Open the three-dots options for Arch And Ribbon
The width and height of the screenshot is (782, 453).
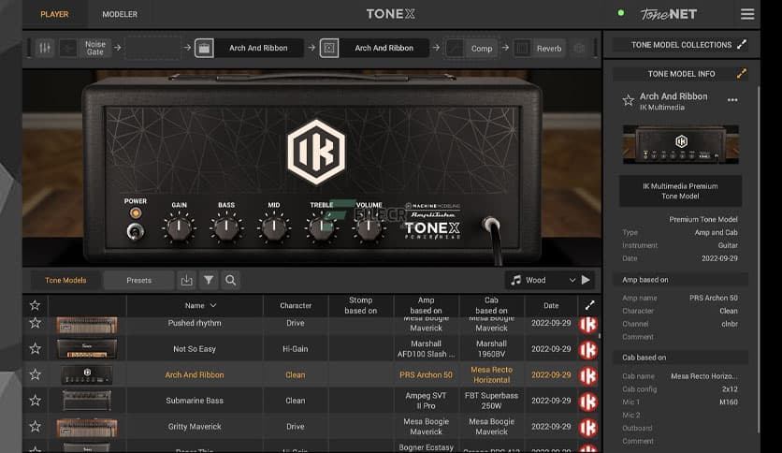pos(732,100)
